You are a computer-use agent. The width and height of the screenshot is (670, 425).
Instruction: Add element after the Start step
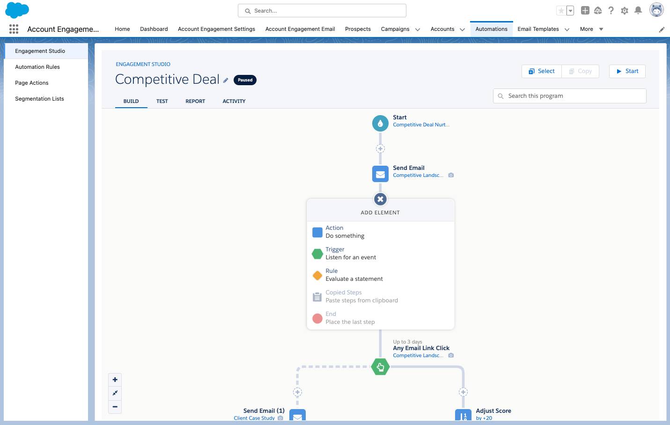click(380, 149)
